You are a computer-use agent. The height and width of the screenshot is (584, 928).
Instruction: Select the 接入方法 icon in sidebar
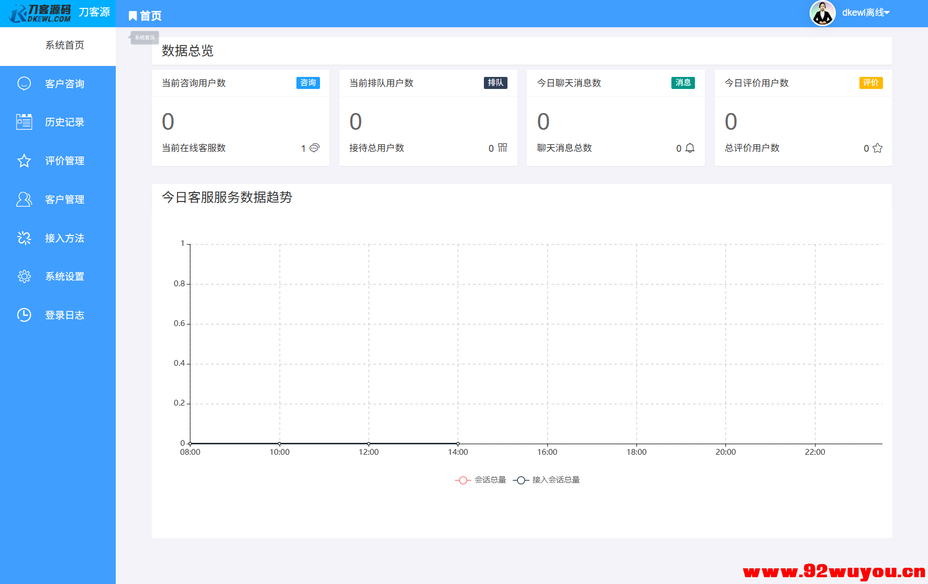pyautogui.click(x=24, y=238)
